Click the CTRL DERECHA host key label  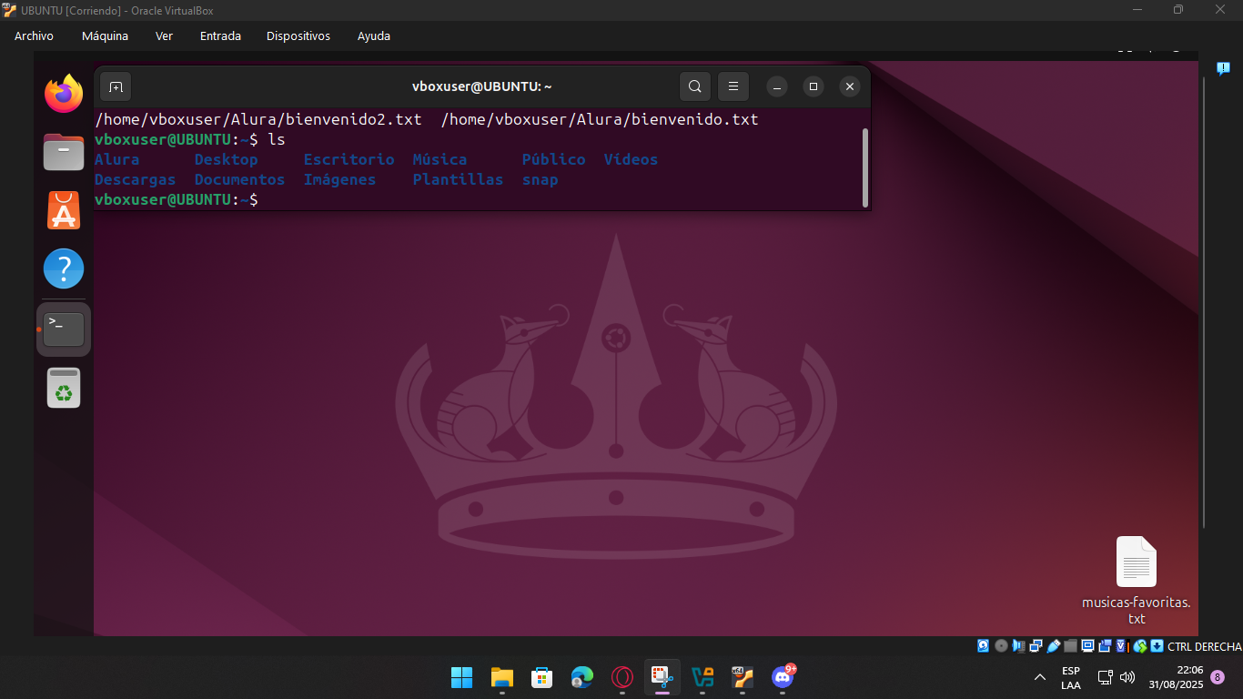(x=1204, y=647)
